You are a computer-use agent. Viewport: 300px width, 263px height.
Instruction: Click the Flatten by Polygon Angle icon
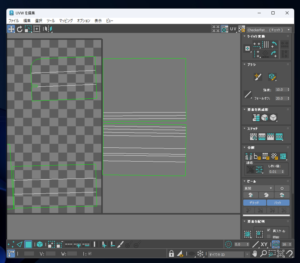point(257,156)
